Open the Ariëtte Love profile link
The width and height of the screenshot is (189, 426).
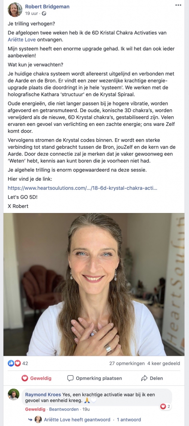22,40
